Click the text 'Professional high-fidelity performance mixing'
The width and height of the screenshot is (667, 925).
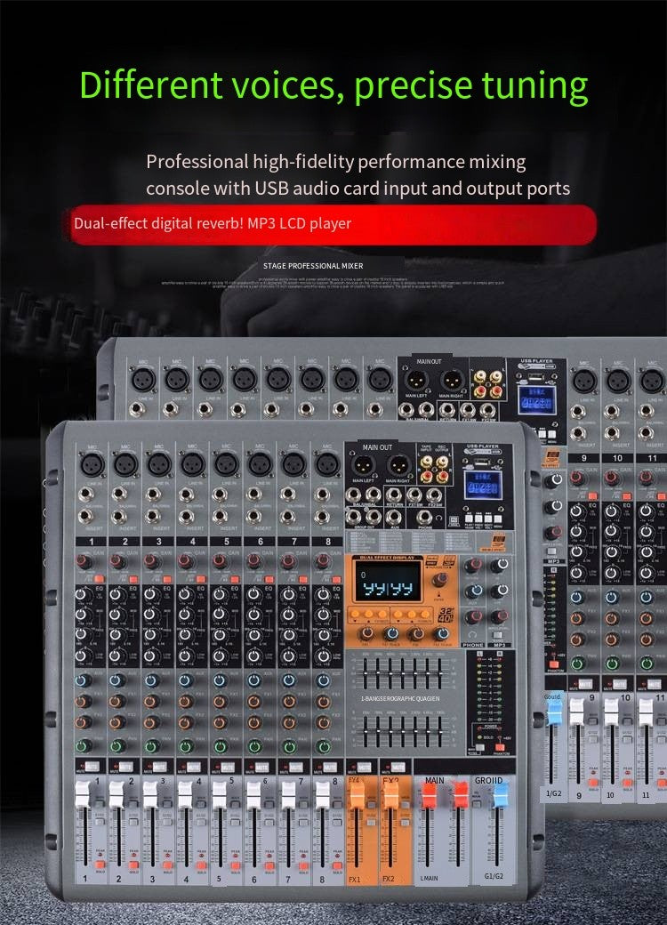[x=336, y=162]
